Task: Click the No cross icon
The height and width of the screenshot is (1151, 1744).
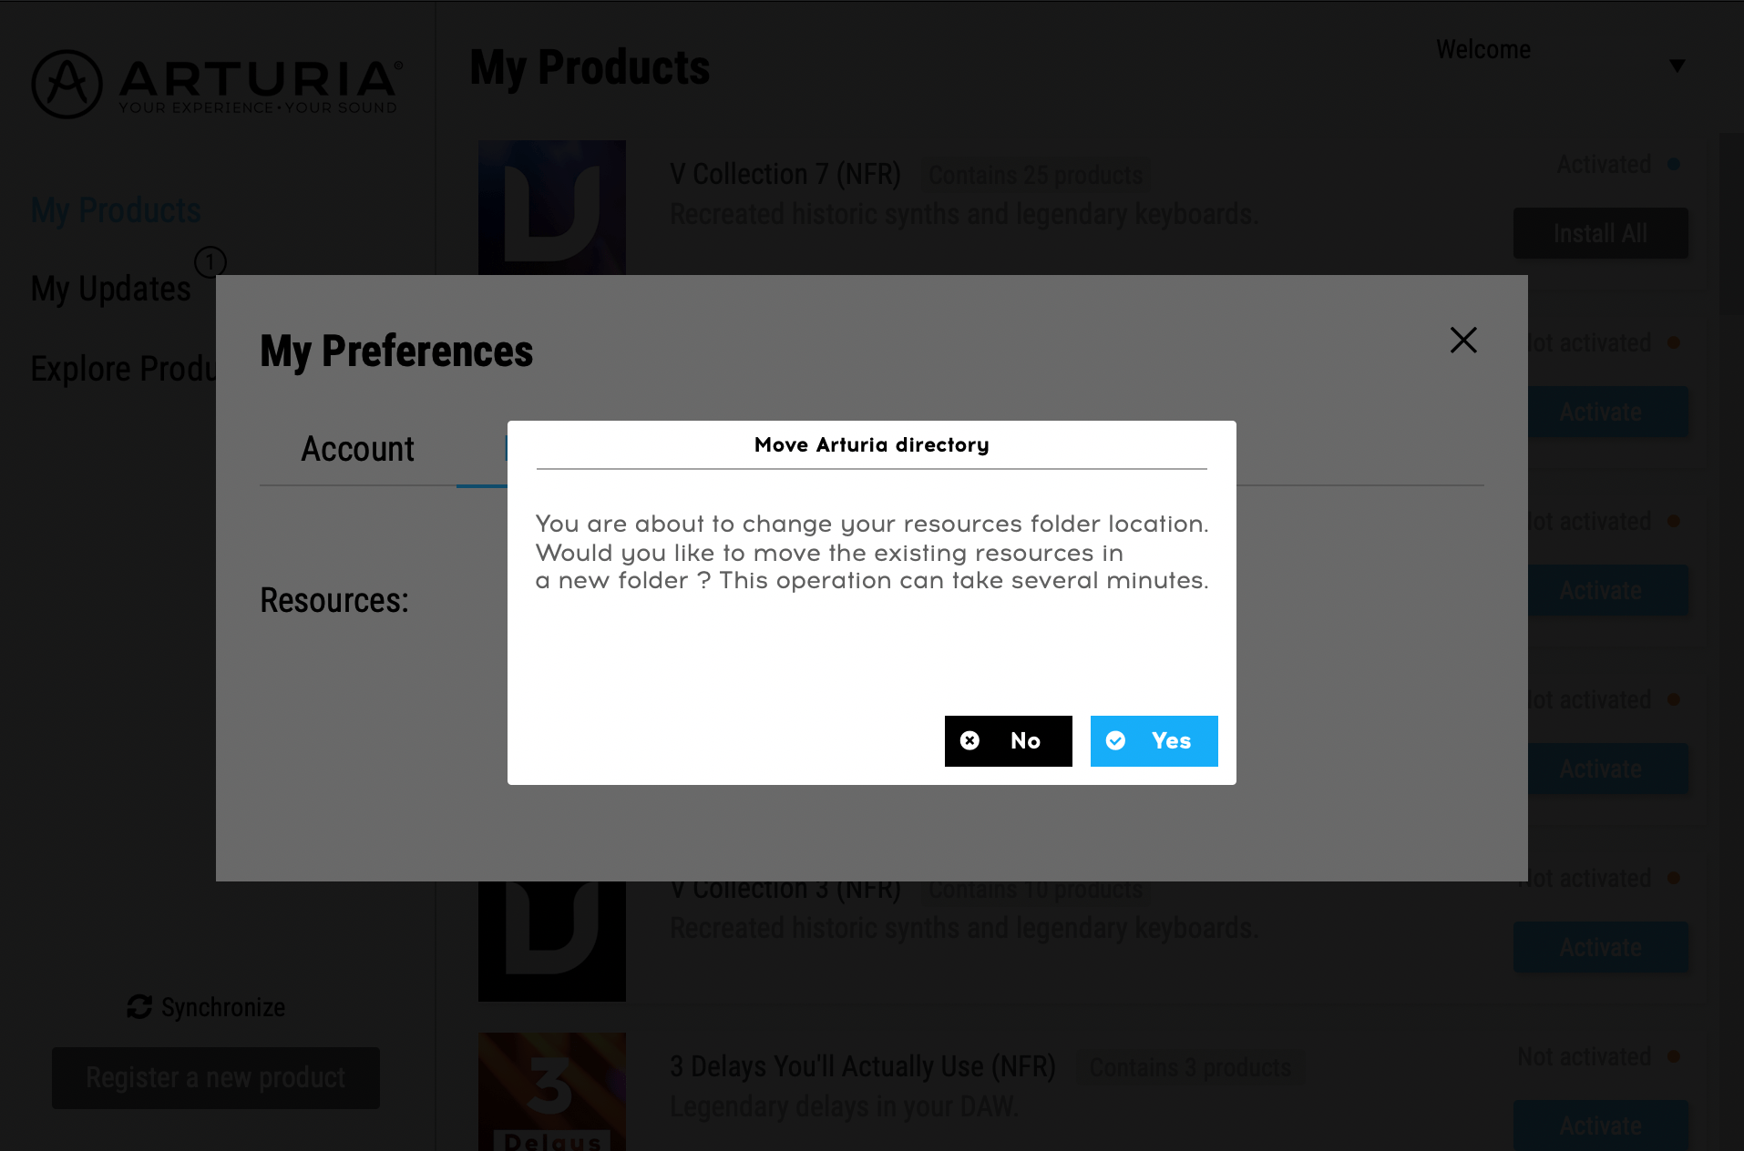Action: pyautogui.click(x=969, y=740)
